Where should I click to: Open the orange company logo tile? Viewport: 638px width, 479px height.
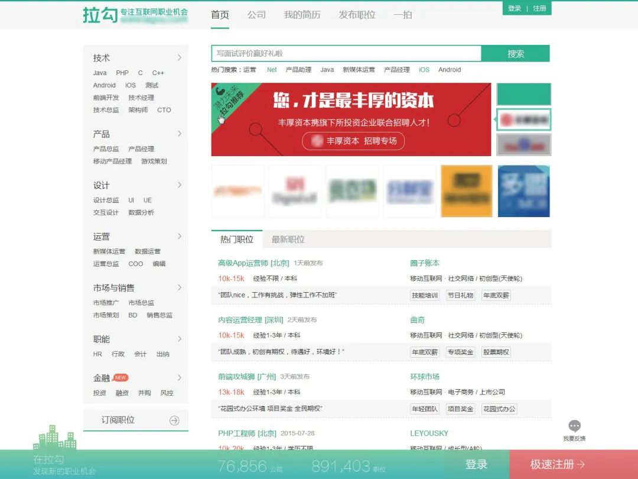(466, 191)
